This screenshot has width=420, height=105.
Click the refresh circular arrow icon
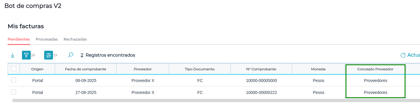point(403,55)
